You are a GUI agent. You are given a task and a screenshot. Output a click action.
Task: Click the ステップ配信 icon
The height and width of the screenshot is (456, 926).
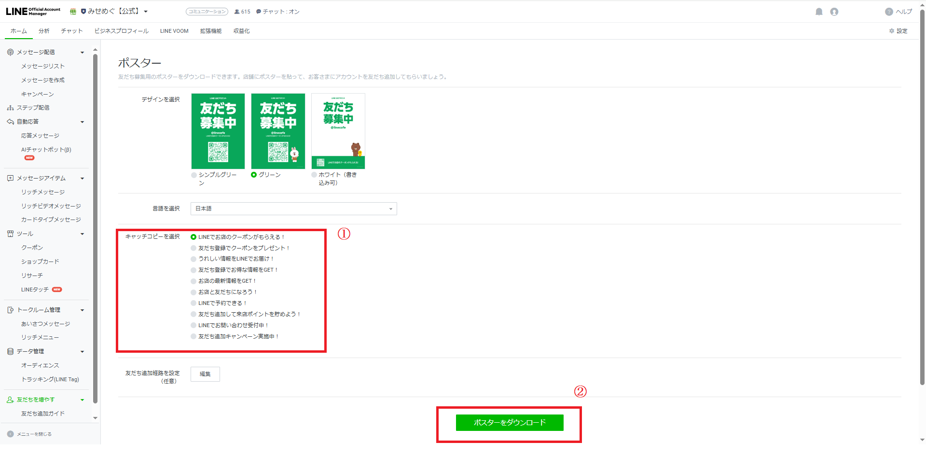click(x=10, y=108)
